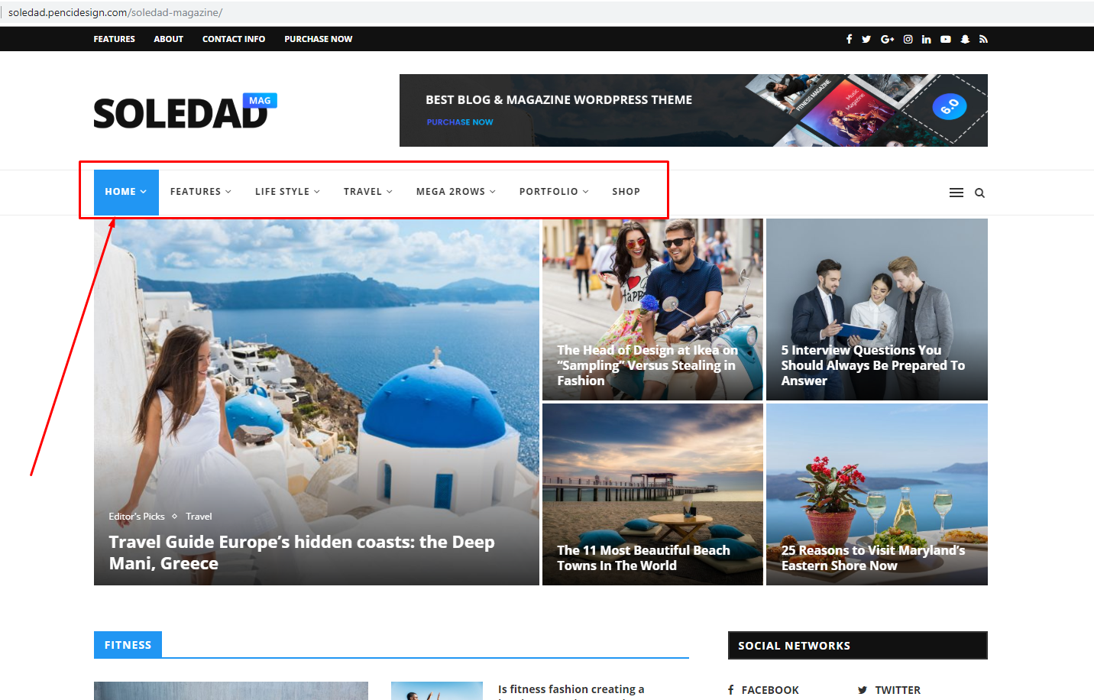Click the Fitness section heading

128,645
